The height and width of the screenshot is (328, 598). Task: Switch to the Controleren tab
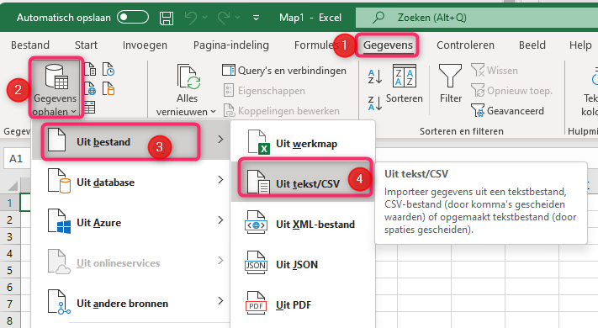pyautogui.click(x=465, y=45)
